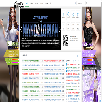Viewport: 102px width, 102px height.
Task: Open the user account icon in header
Action: click(76, 3)
